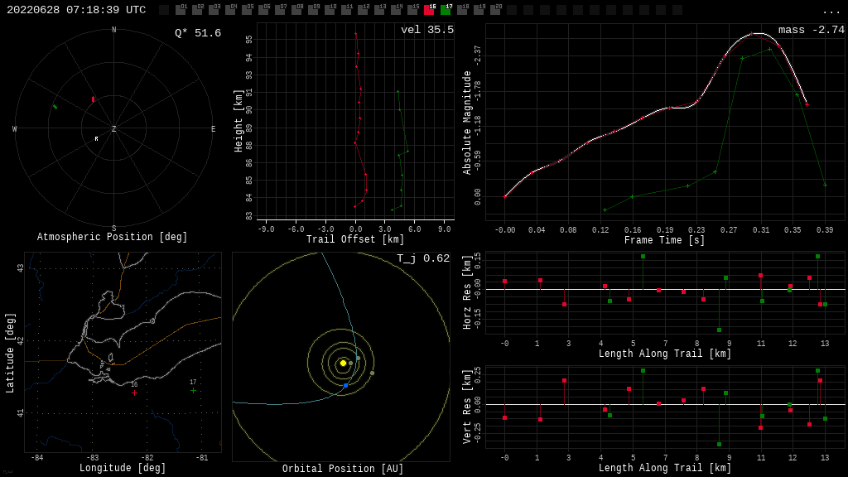Viewport: 848px width, 477px height.
Task: Click the light curve peak point
Action: pyautogui.click(x=751, y=33)
